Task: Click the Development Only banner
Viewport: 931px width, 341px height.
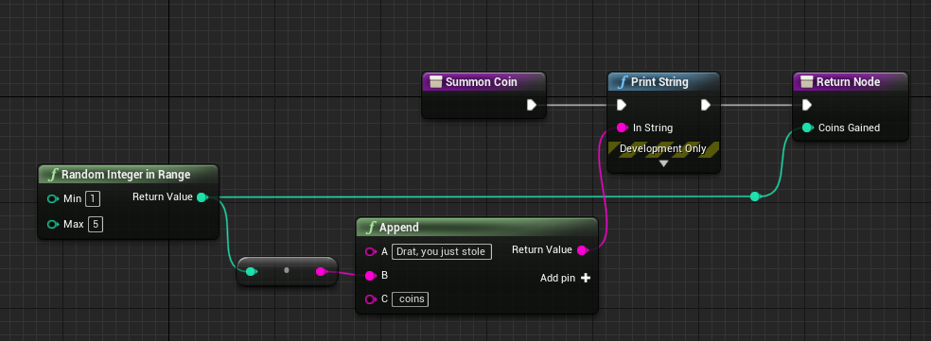Action: [x=663, y=149]
